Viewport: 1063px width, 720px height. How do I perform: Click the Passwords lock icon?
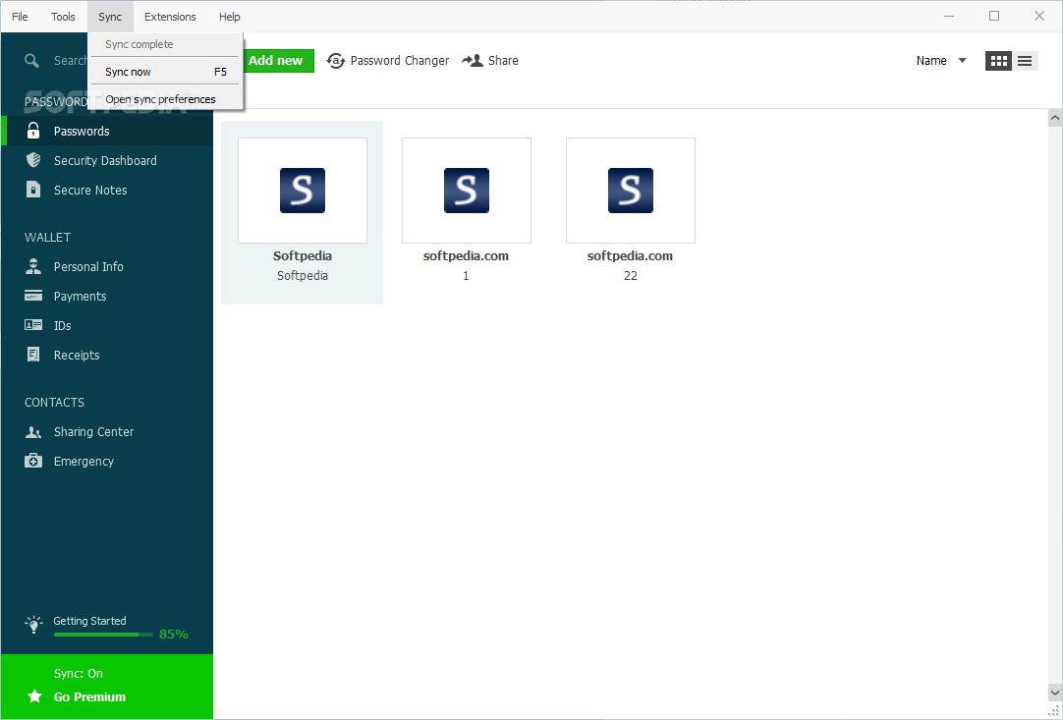[x=33, y=131]
